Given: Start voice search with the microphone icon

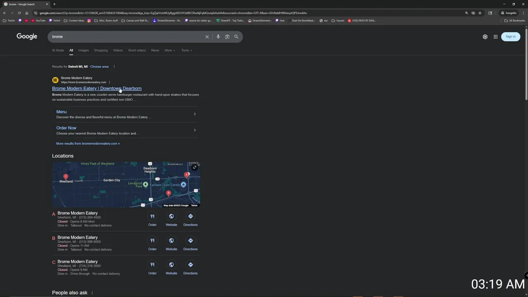Looking at the screenshot, I should point(218,37).
